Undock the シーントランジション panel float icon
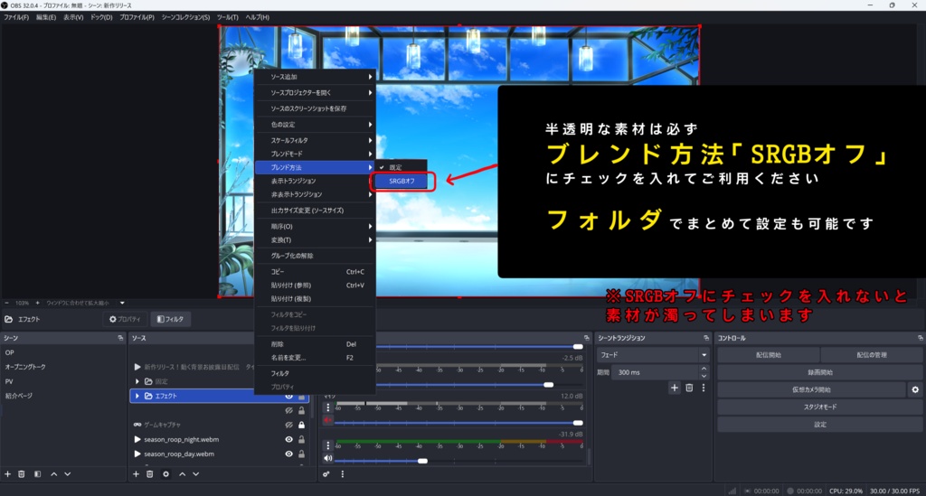The width and height of the screenshot is (926, 496). (706, 338)
